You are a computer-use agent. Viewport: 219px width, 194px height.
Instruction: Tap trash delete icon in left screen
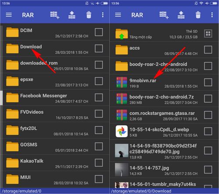click(x=89, y=15)
